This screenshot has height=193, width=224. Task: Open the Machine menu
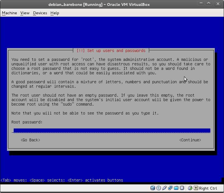[9, 13]
